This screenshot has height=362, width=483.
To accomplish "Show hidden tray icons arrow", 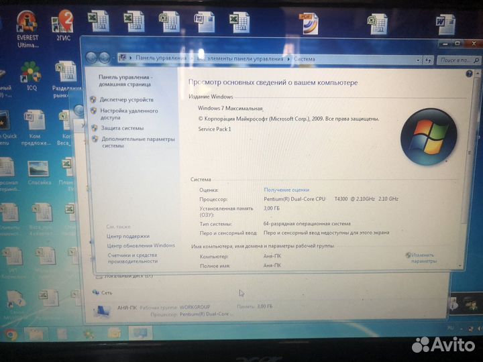I will pyautogui.click(x=460, y=328).
